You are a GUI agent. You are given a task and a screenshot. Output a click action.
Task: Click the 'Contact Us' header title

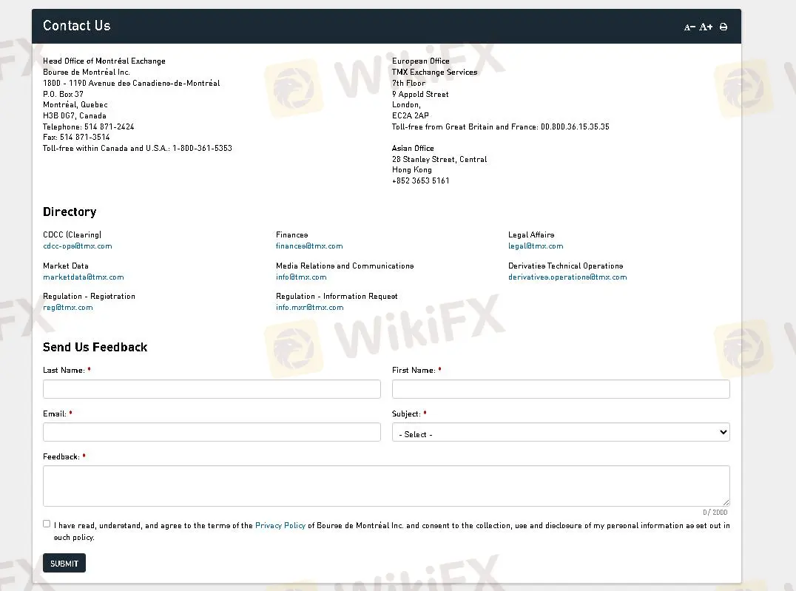(77, 25)
